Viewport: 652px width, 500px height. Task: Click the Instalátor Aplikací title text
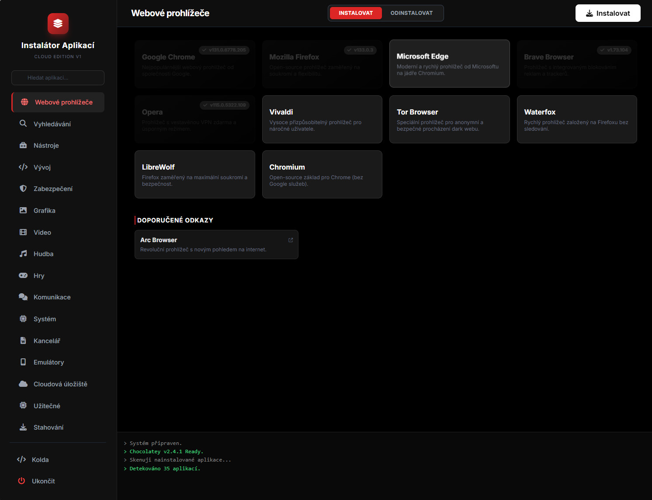click(58, 45)
